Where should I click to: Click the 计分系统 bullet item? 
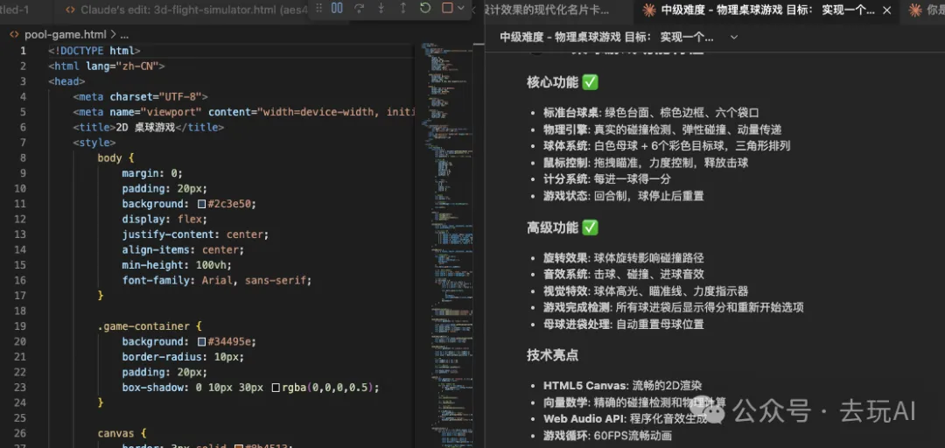tap(607, 179)
